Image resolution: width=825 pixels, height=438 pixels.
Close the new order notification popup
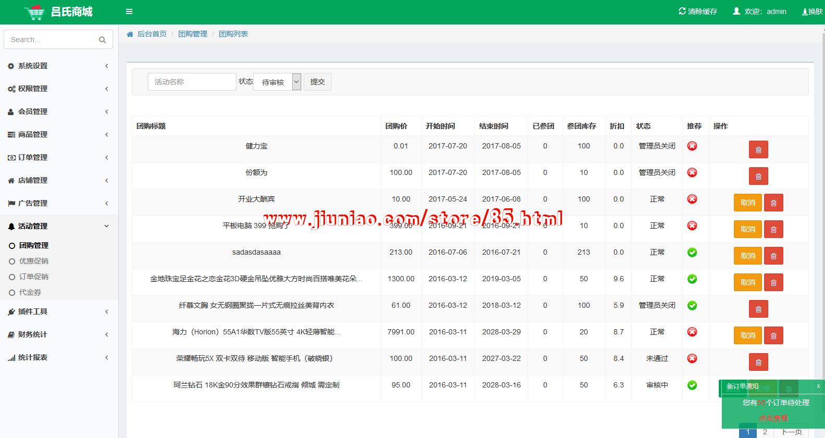[818, 386]
